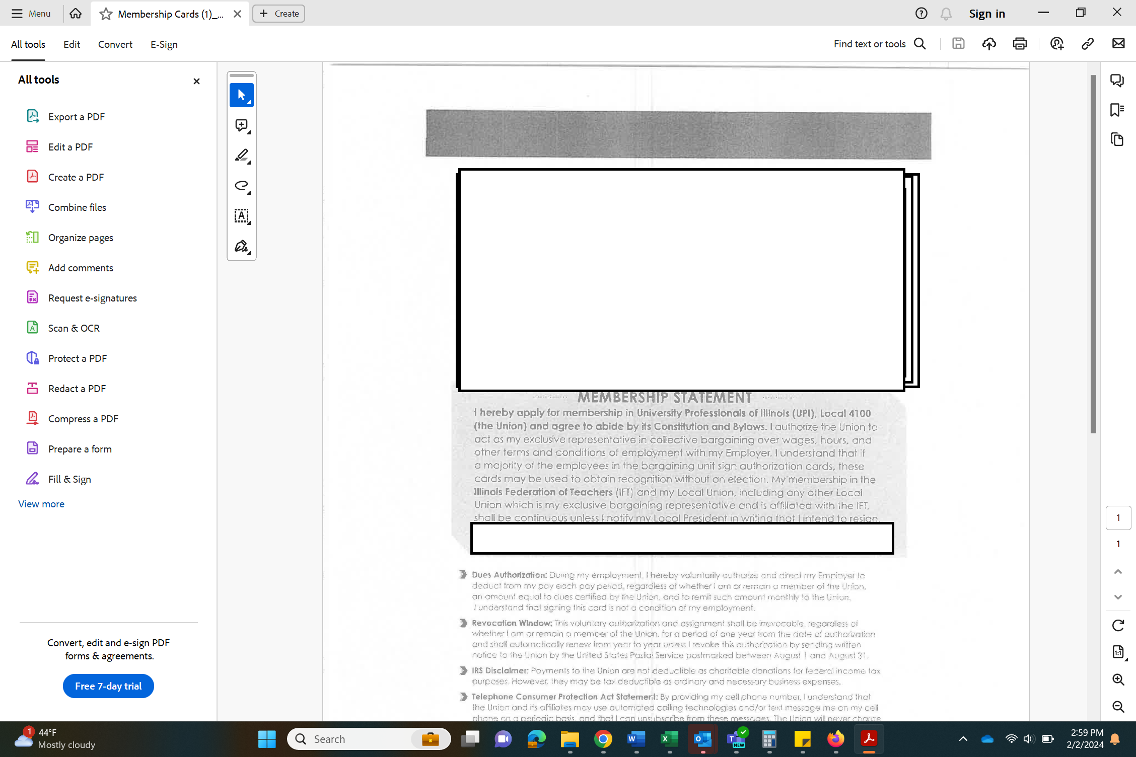The height and width of the screenshot is (757, 1136).
Task: Zoom in on the document
Action: click(x=1118, y=679)
